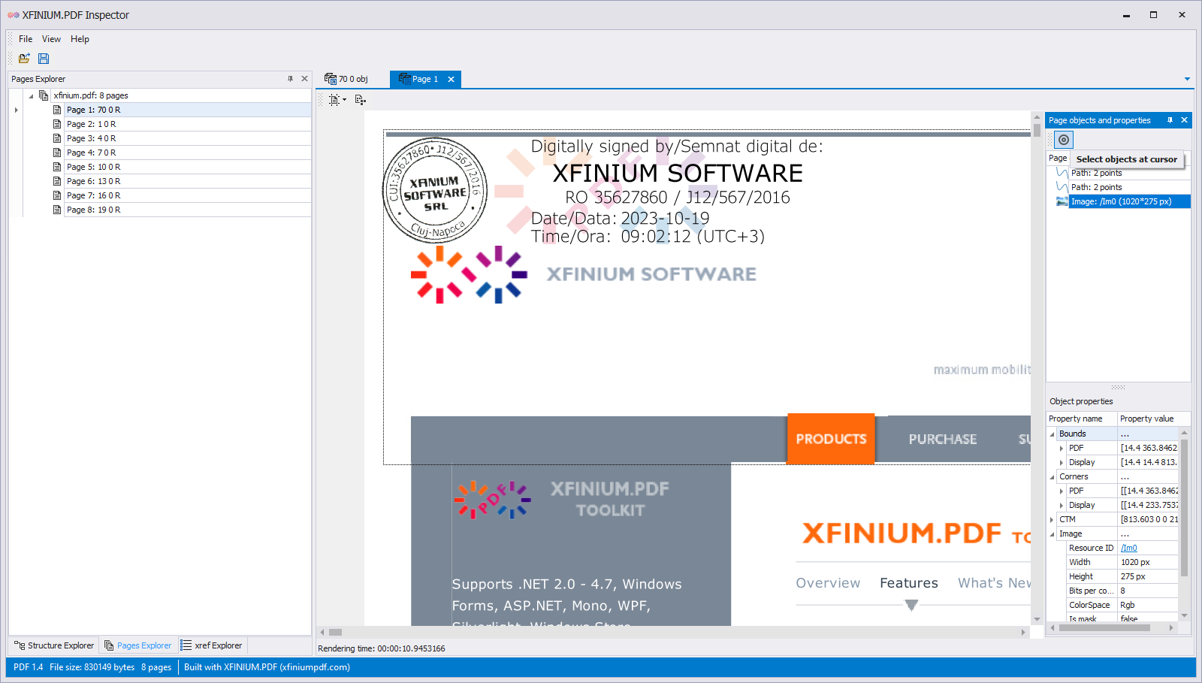Pin the Pages Explorer panel
Image resolution: width=1202 pixels, height=683 pixels.
pyautogui.click(x=290, y=79)
